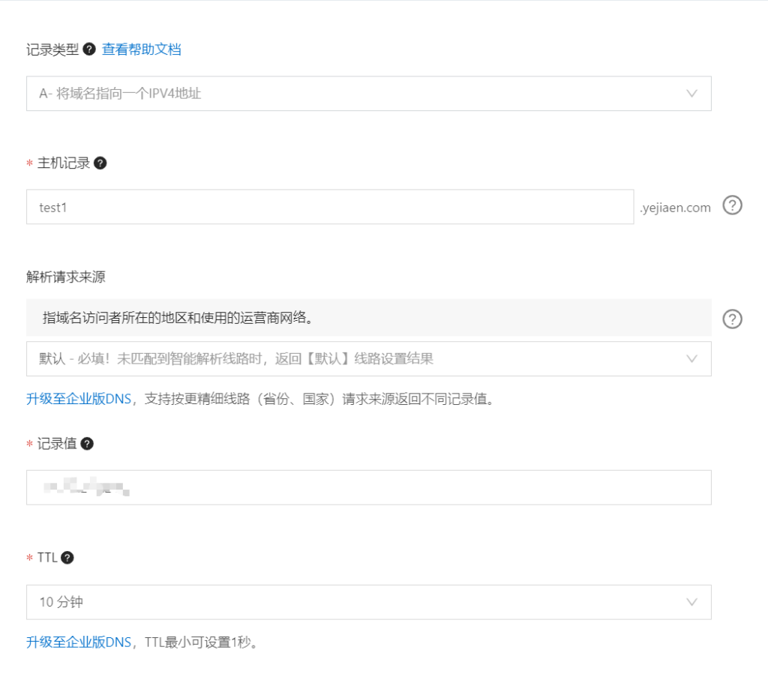This screenshot has width=768, height=695.
Task: Click the chevron arrow in TTL selector
Action: (x=691, y=602)
